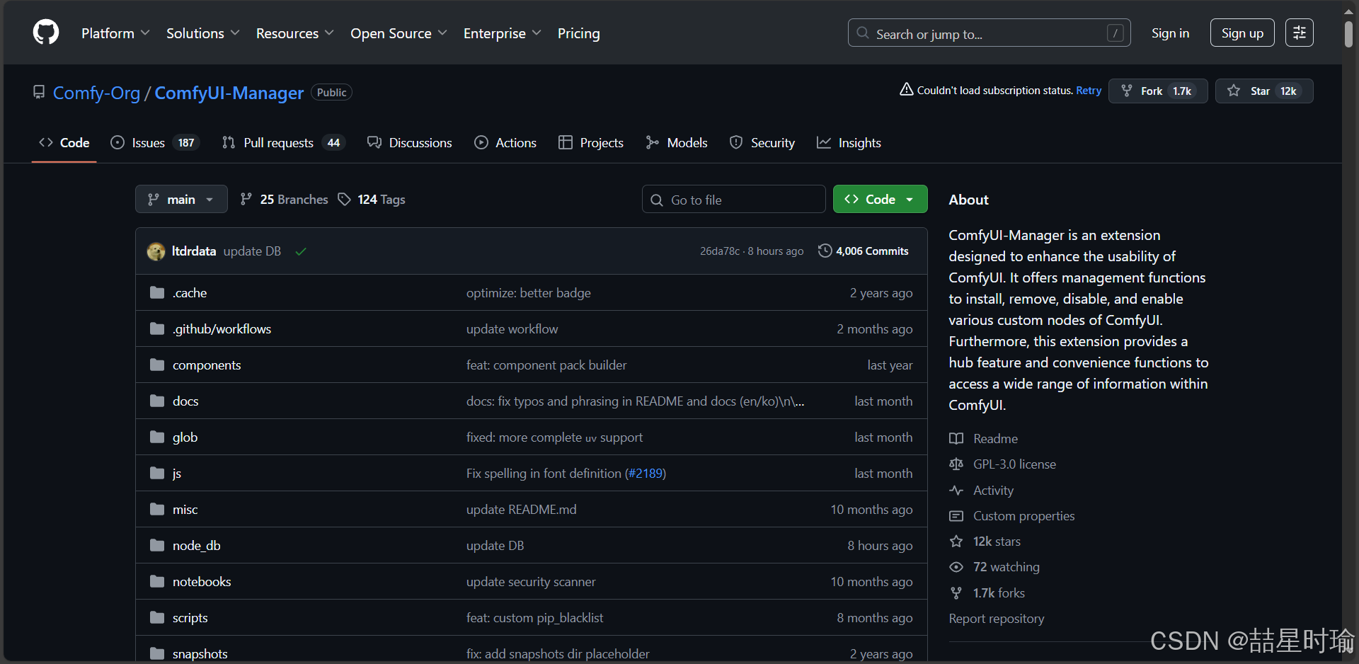Click the Search or jump to field
The height and width of the screenshot is (664, 1359).
pyautogui.click(x=989, y=33)
